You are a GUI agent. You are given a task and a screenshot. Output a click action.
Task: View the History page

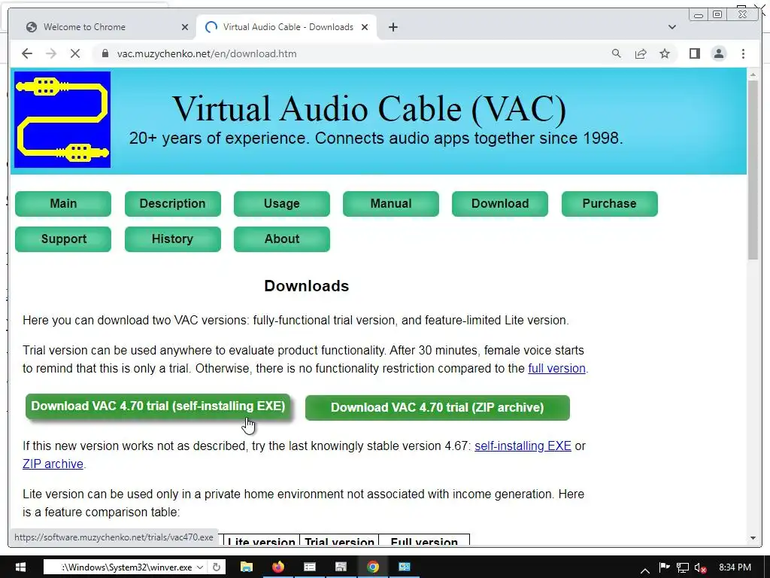pyautogui.click(x=172, y=239)
